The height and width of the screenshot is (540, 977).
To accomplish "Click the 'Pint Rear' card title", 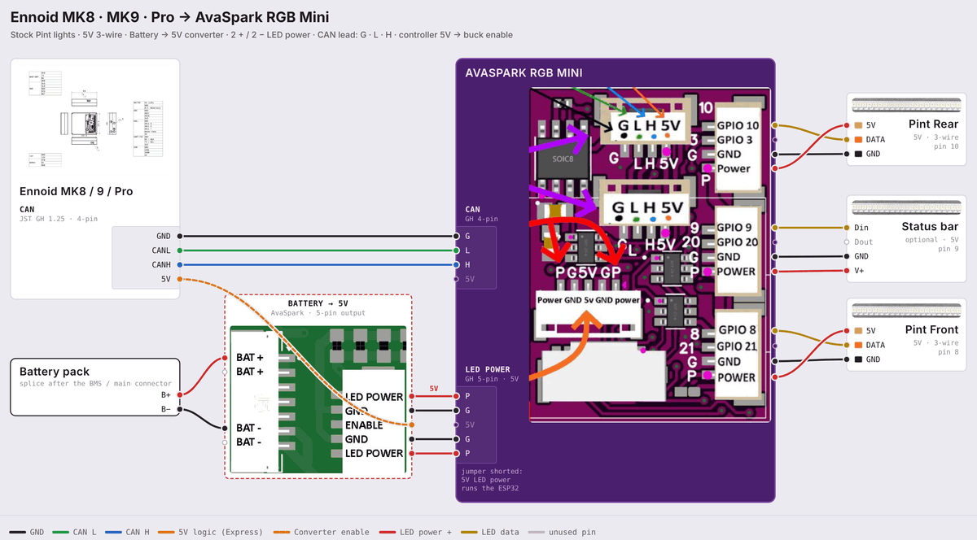I will (933, 124).
